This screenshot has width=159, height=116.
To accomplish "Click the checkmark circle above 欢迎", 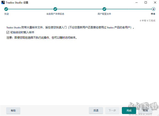I will point(6,9).
